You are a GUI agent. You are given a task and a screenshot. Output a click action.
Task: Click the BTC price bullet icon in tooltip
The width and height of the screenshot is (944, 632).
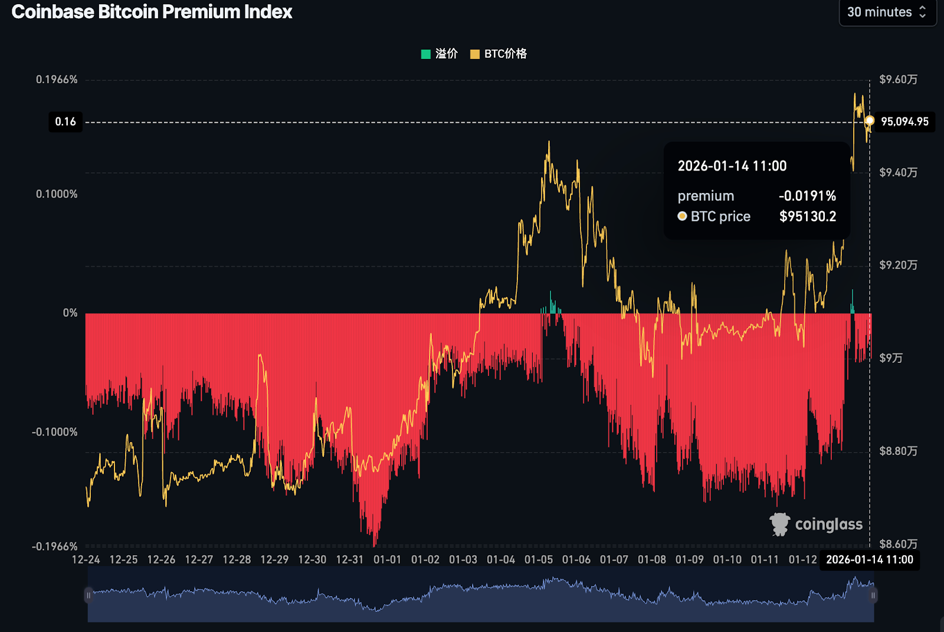pos(681,216)
